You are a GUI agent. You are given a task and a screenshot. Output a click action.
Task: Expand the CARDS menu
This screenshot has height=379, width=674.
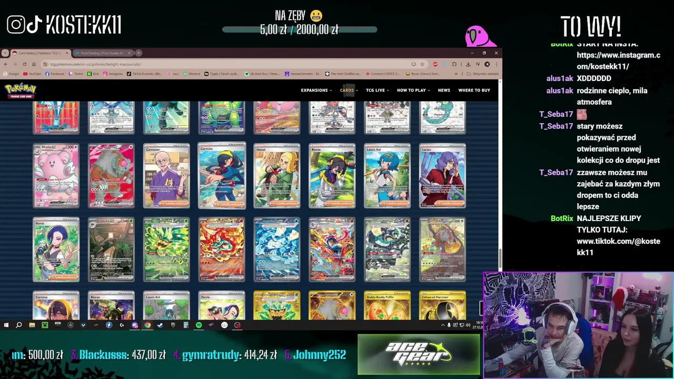349,90
